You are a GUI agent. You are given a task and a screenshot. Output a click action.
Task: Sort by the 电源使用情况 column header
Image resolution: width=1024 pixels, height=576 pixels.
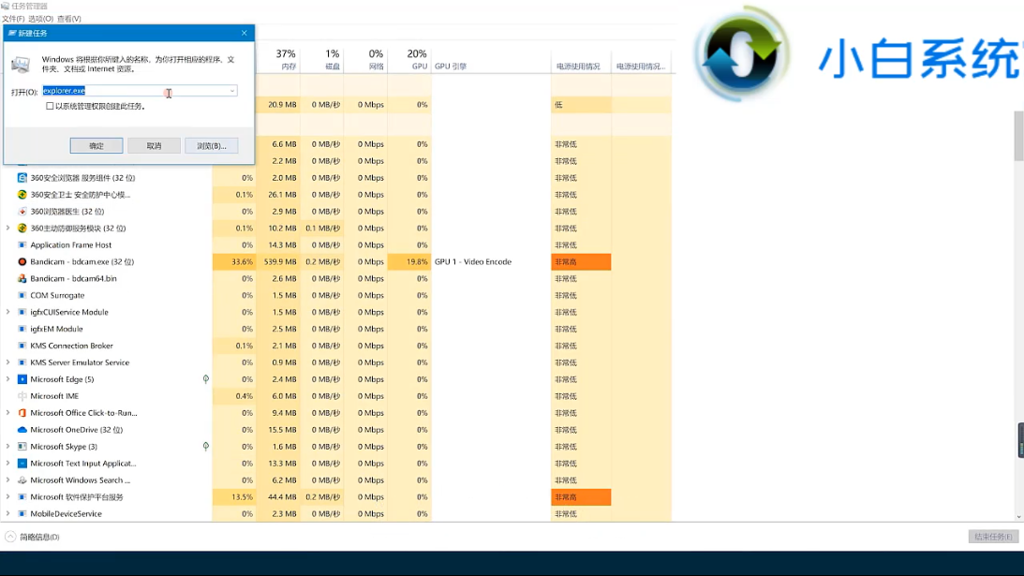click(x=581, y=59)
